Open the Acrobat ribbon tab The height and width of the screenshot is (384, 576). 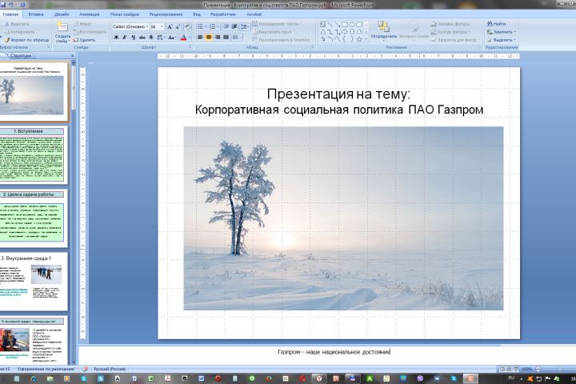click(254, 14)
